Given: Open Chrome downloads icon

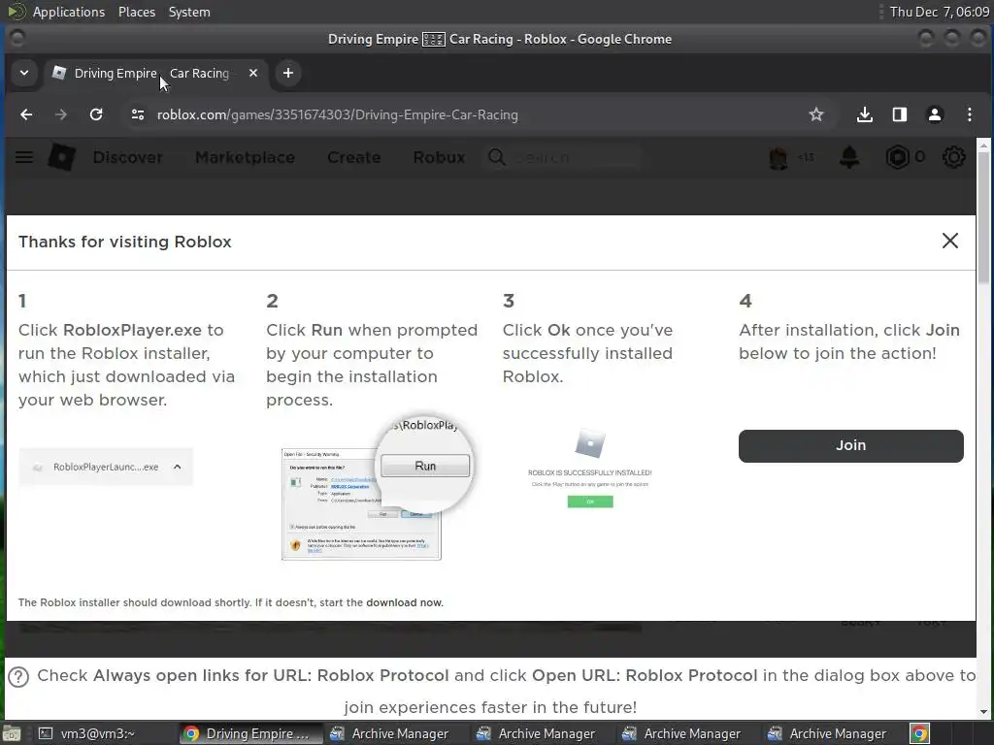Looking at the screenshot, I should [864, 114].
